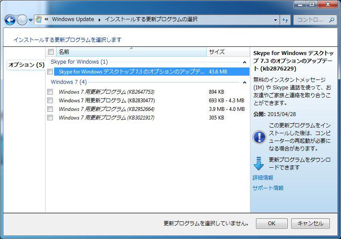Click the 894 KB size value
This screenshot has height=239, width=341.
(x=216, y=92)
